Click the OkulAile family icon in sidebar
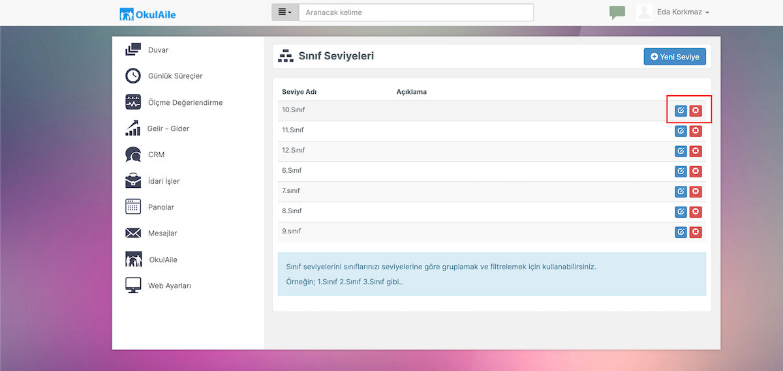This screenshot has width=783, height=371. tap(133, 259)
